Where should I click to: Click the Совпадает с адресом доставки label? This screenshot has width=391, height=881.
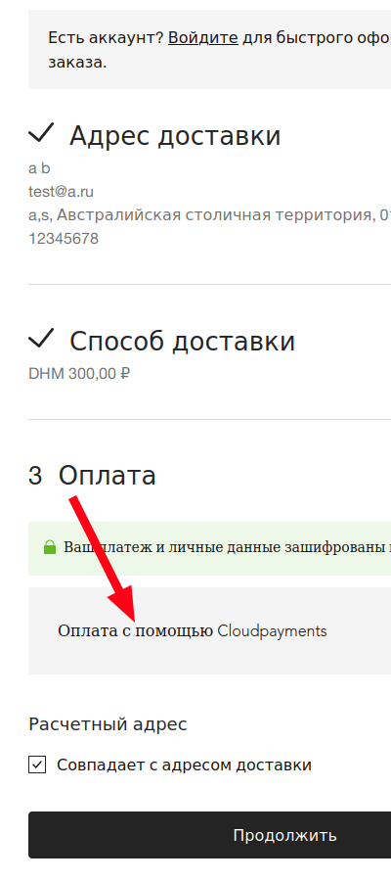point(184,765)
